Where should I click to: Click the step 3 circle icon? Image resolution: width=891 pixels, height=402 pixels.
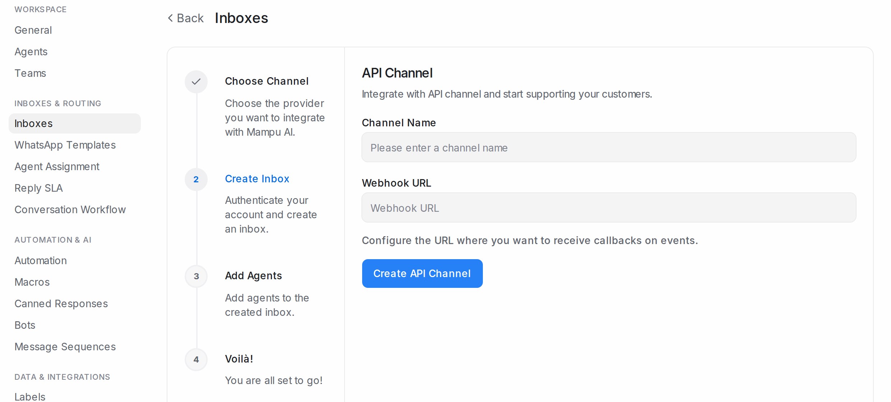pyautogui.click(x=196, y=276)
